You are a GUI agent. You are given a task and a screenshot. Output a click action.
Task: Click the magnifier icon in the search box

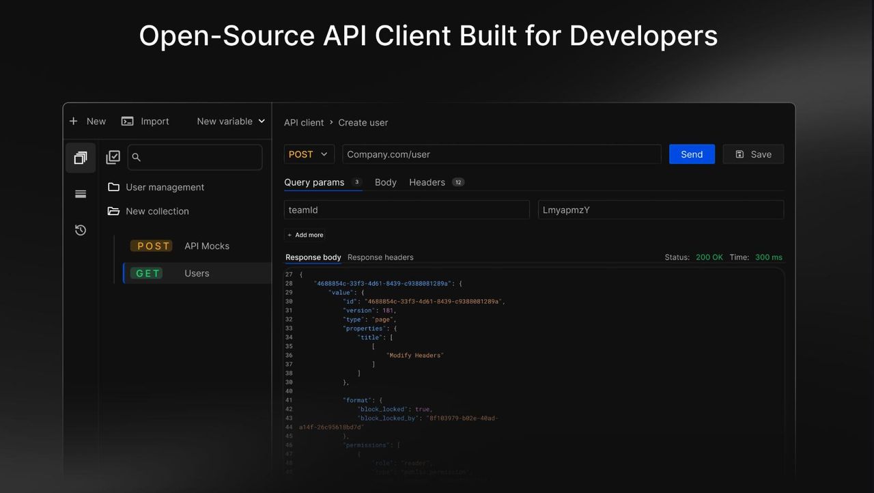tap(136, 157)
